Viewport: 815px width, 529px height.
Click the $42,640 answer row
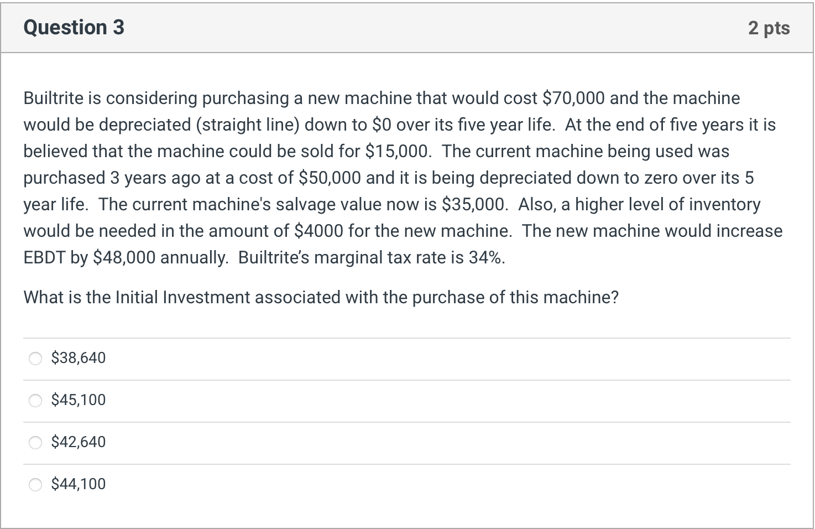click(x=387, y=442)
